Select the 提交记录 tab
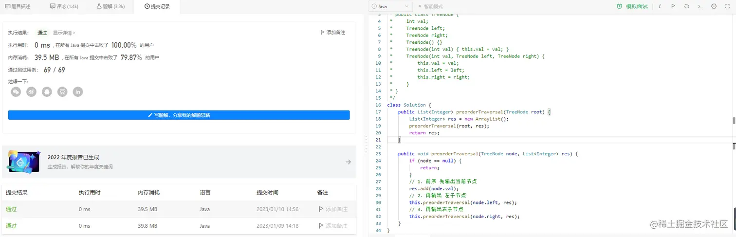736x237 pixels. pyautogui.click(x=157, y=6)
